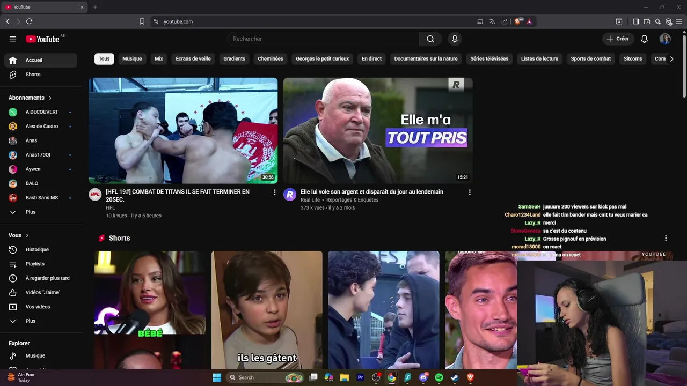The height and width of the screenshot is (386, 687).
Task: Open Steam from the taskbar
Action: 455,377
